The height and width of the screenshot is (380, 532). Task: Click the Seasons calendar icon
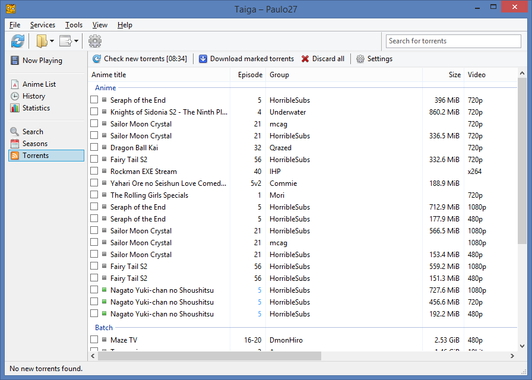click(15, 144)
